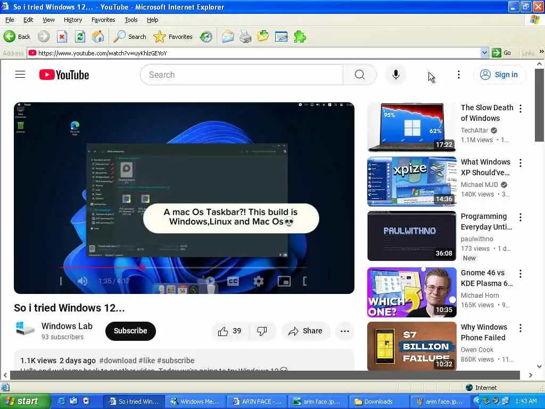Open the Windows start button
545x409 pixels.
pyautogui.click(x=25, y=402)
